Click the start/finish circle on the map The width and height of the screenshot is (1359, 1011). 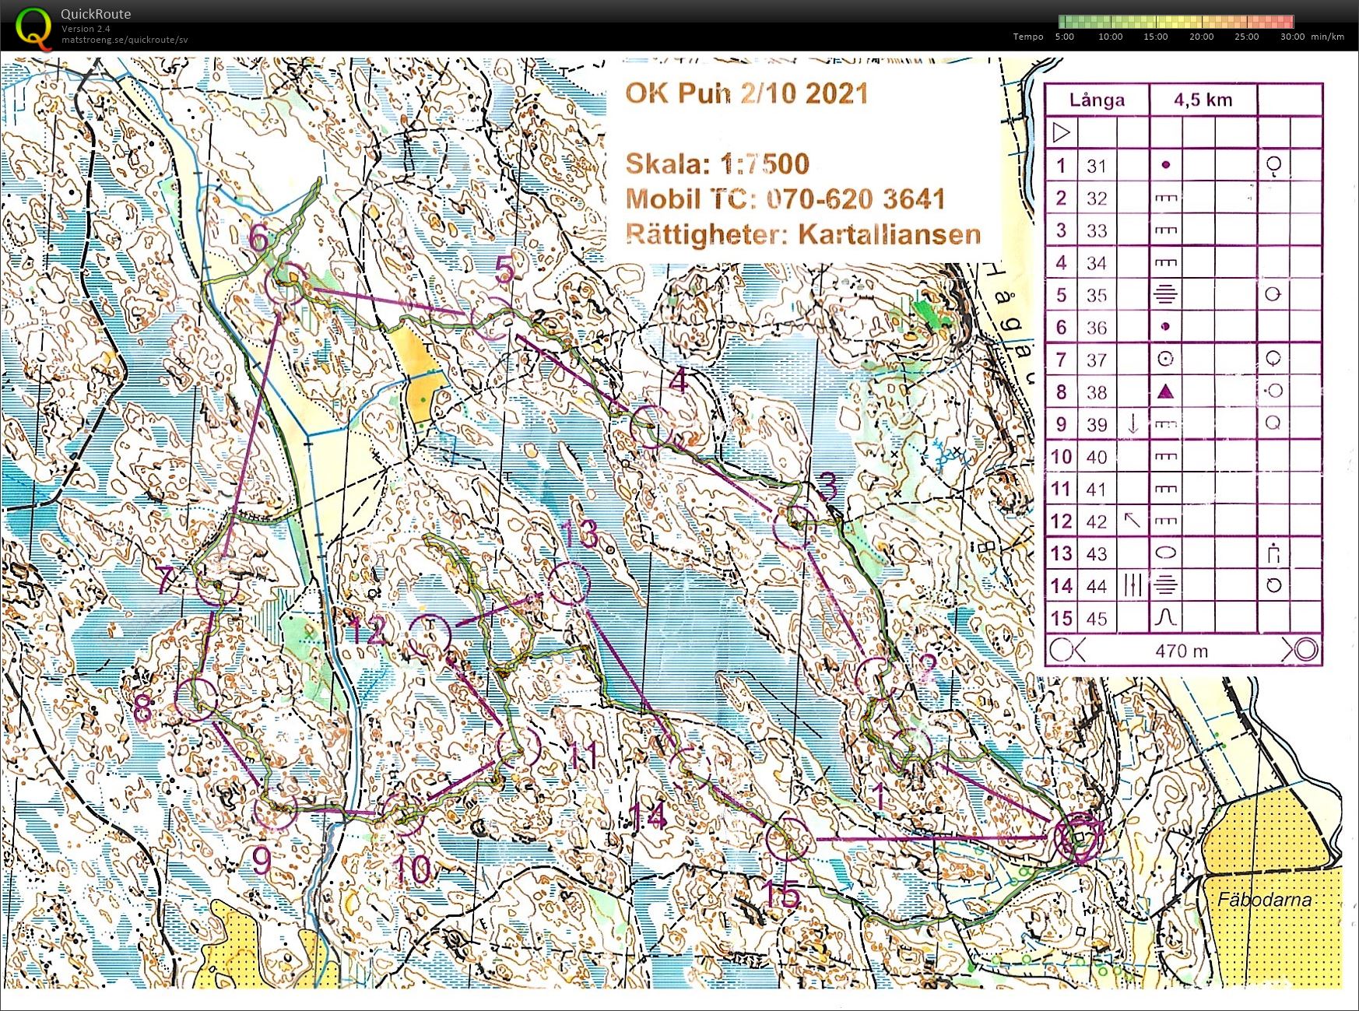click(1078, 838)
